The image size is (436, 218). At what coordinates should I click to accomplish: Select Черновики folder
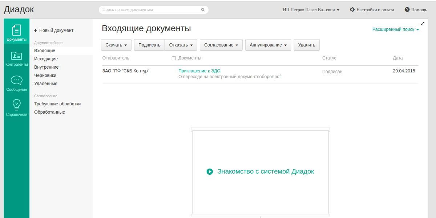(x=45, y=75)
